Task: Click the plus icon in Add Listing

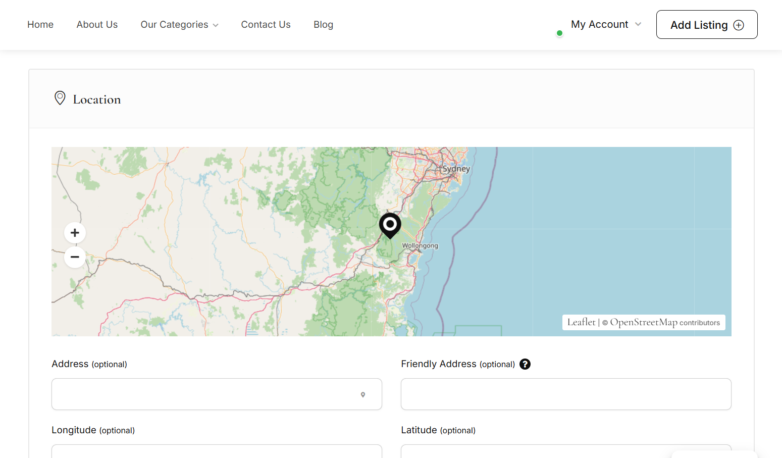Action: click(x=739, y=25)
